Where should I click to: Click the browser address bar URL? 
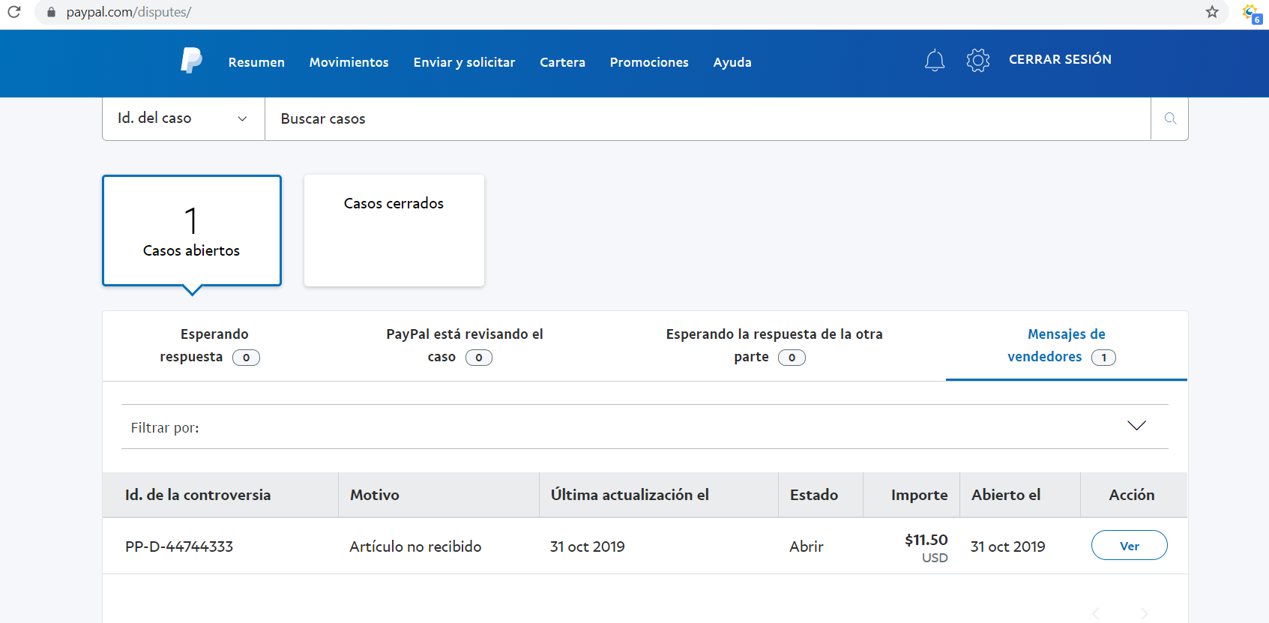click(x=129, y=12)
